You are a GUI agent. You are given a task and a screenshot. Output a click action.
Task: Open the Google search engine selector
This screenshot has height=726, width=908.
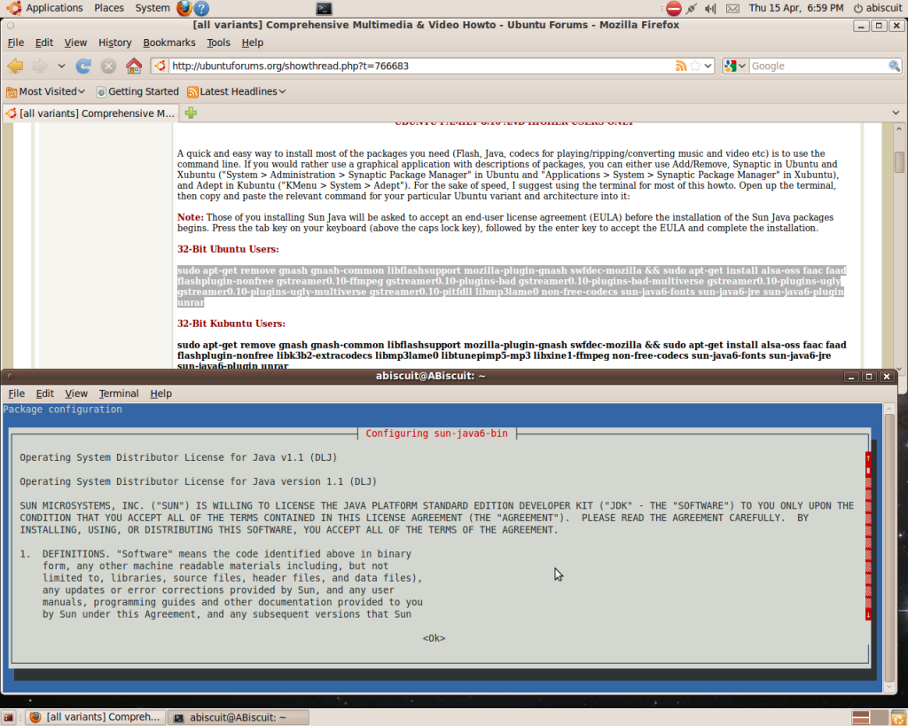tap(735, 66)
